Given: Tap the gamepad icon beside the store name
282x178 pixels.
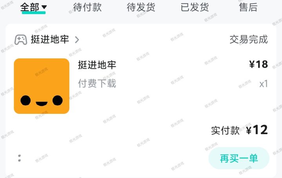Looking at the screenshot, I should click(x=21, y=40).
